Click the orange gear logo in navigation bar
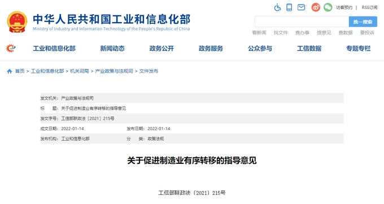This screenshot has height=204, width=384. (11, 48)
